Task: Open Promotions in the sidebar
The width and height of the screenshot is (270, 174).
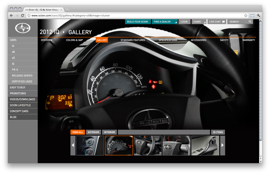Action: [x=23, y=93]
